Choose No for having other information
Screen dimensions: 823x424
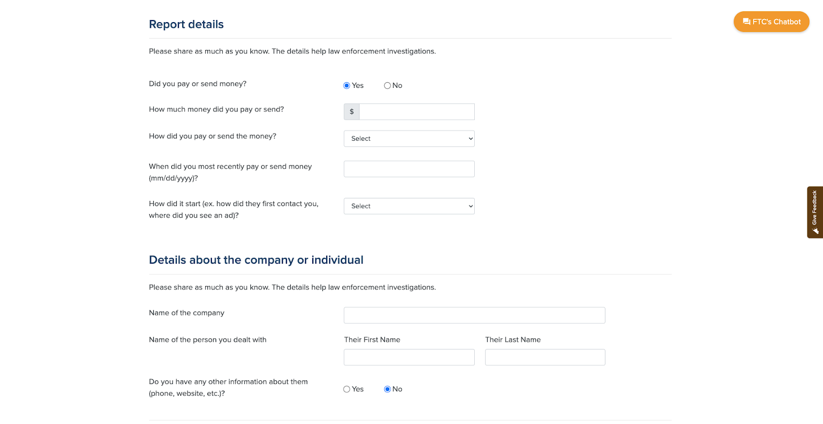387,389
